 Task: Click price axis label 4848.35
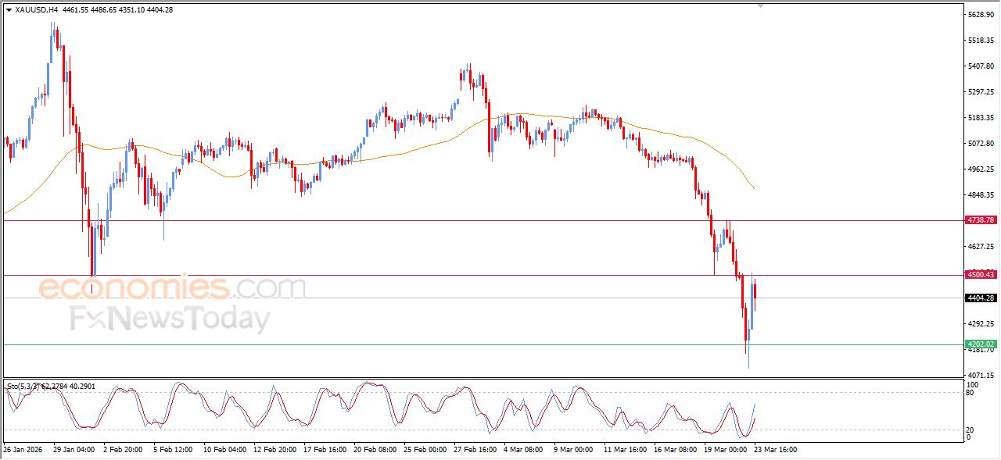(x=981, y=195)
